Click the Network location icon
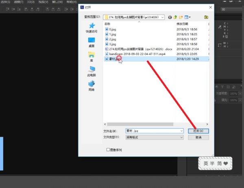This screenshot has height=188, width=244. pos(91,84)
